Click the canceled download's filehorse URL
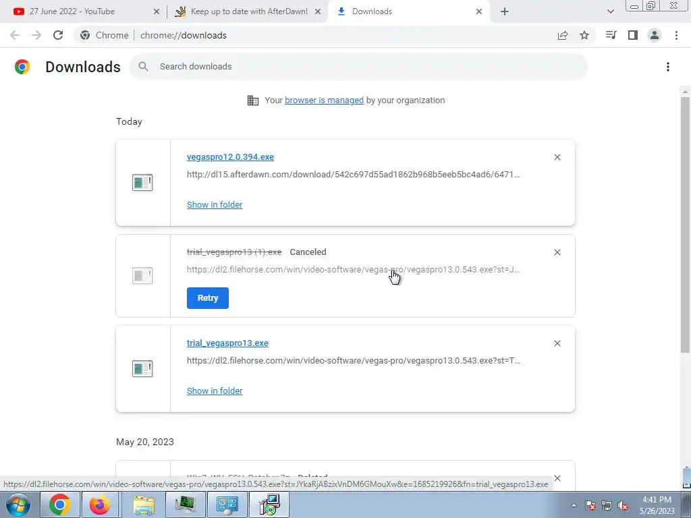This screenshot has width=691, height=518. (x=353, y=270)
